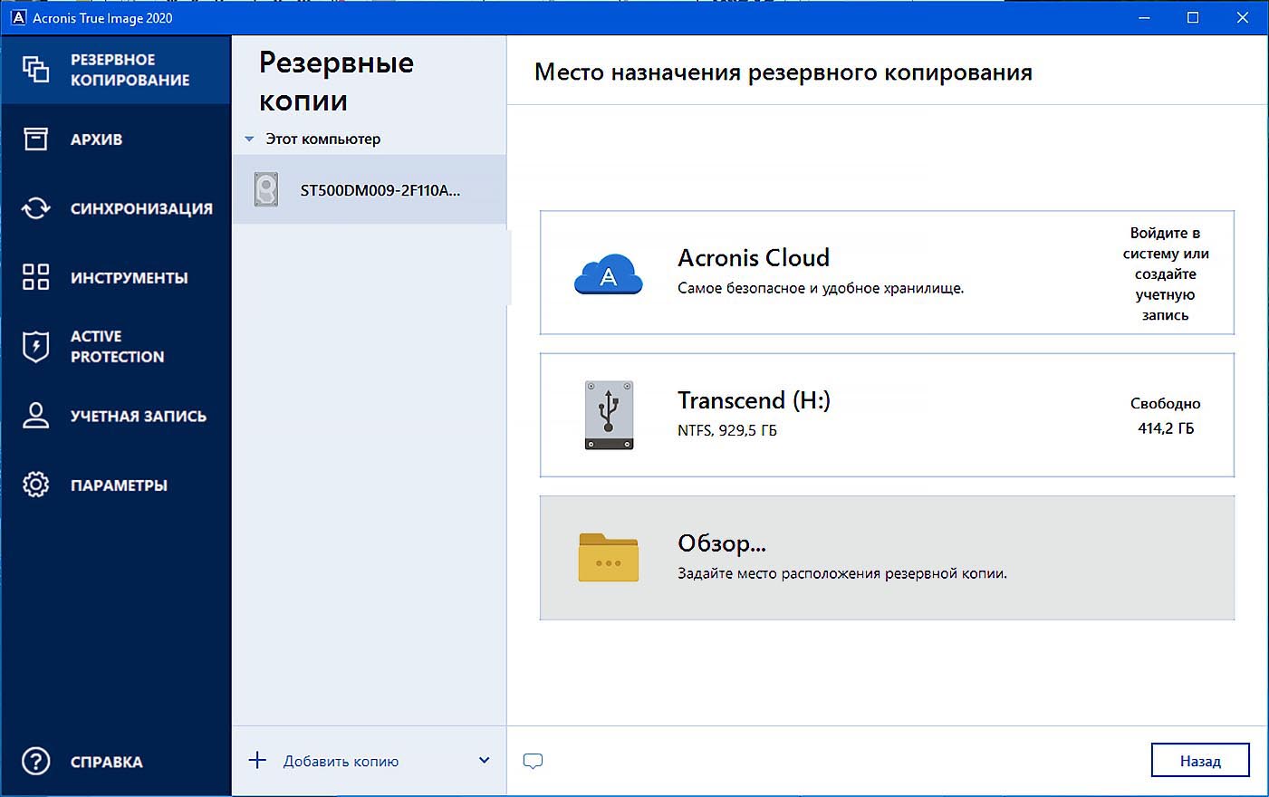The width and height of the screenshot is (1269, 797).
Task: Click Обзор... to browse location
Action: [887, 558]
